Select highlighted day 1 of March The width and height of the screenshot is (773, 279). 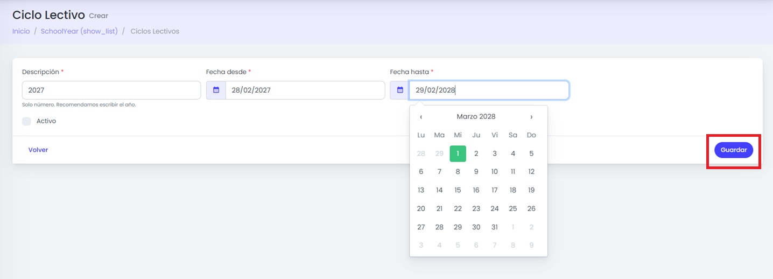(x=458, y=154)
